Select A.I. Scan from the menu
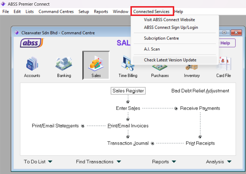Viewport: 246px width, 174px height. (152, 49)
